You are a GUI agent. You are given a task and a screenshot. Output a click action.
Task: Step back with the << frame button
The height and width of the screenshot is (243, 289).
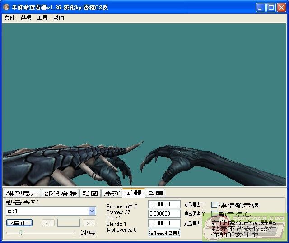[48, 223]
